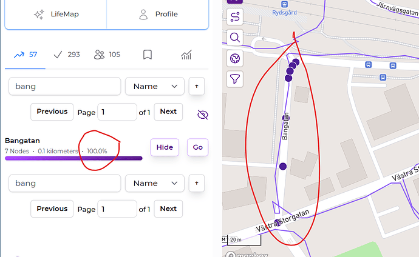This screenshot has height=257, width=419.
Task: Open the map filter funnel tool
Action: [x=235, y=79]
